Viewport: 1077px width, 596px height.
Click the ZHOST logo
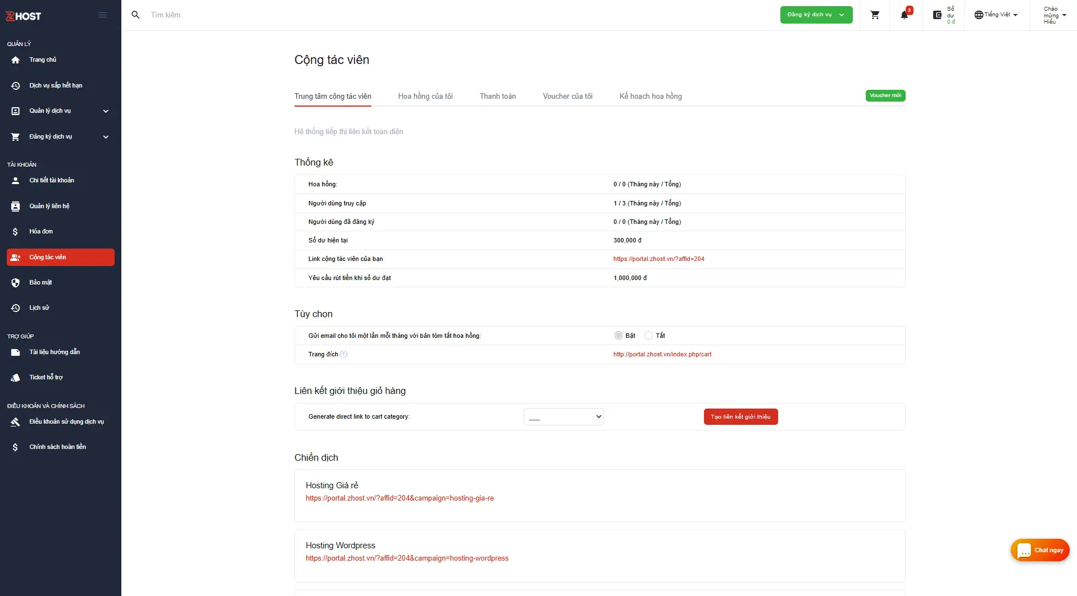(24, 16)
